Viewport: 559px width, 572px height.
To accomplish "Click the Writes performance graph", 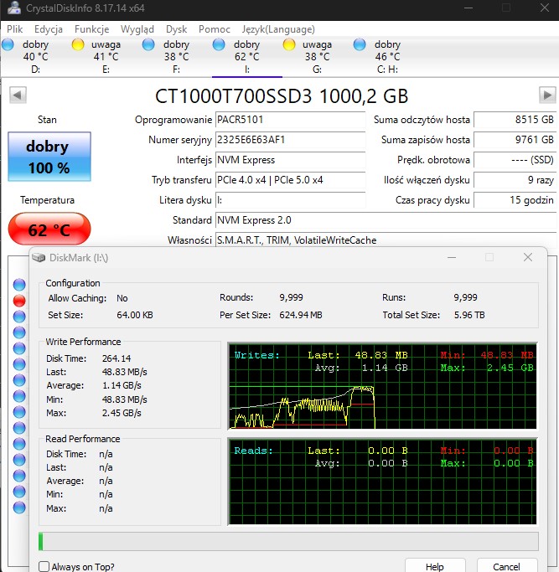I will tap(382, 386).
